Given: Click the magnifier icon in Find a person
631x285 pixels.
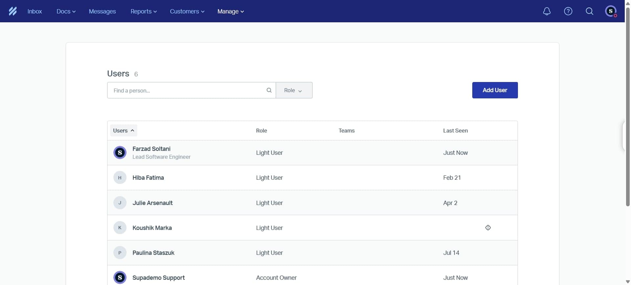Looking at the screenshot, I should [269, 90].
